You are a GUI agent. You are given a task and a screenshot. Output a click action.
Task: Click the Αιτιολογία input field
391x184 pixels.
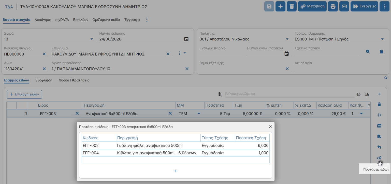(x=341, y=69)
